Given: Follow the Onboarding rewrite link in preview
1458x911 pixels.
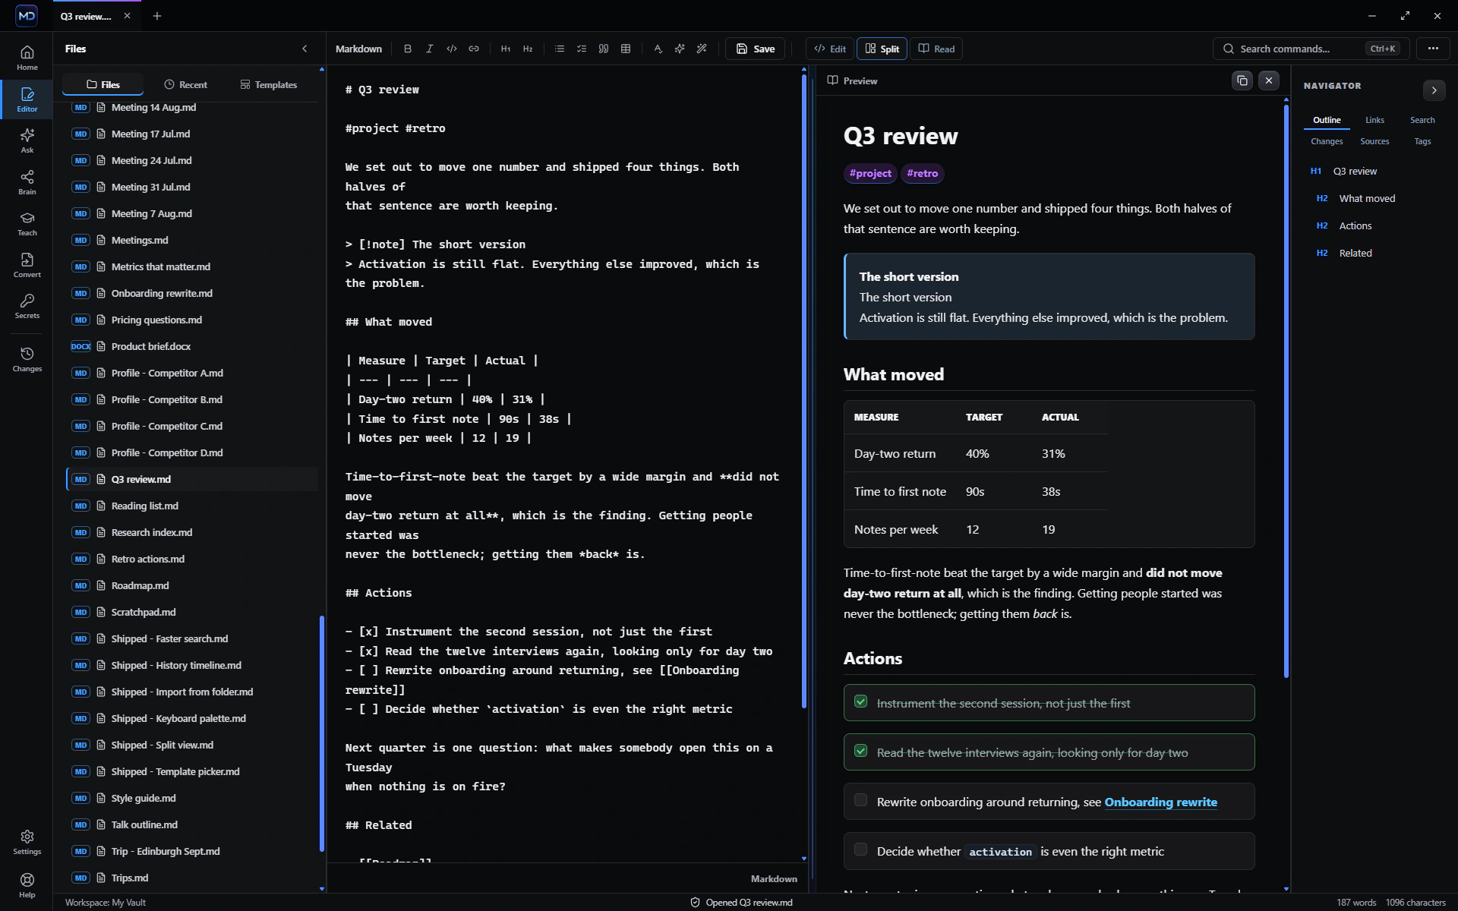Looking at the screenshot, I should point(1160,802).
